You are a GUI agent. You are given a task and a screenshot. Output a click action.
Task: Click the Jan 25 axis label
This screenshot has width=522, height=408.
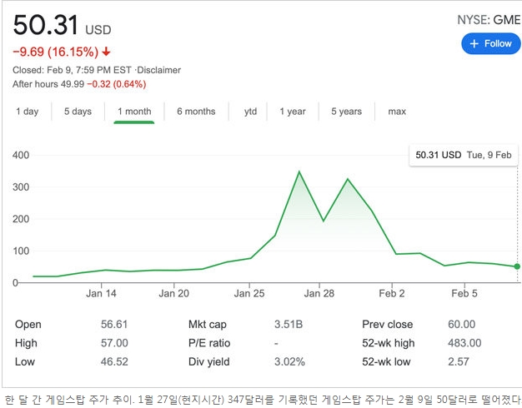(249, 293)
